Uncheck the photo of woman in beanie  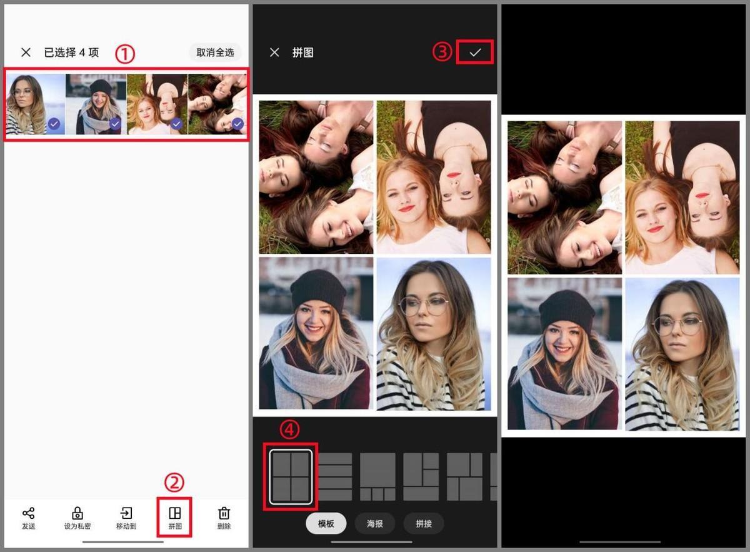[x=115, y=124]
